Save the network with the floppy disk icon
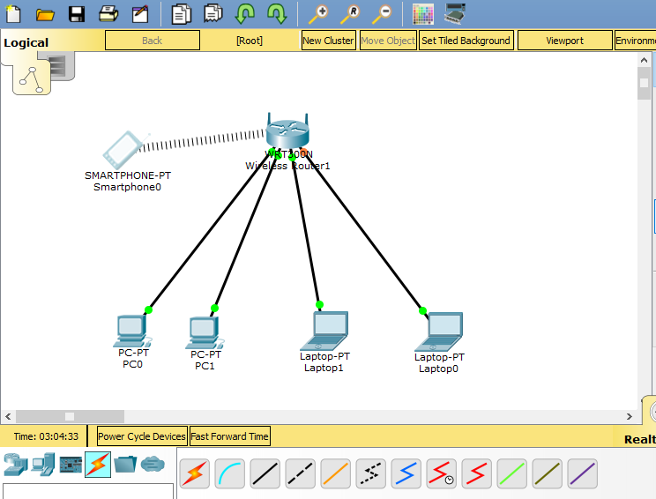 [77, 14]
